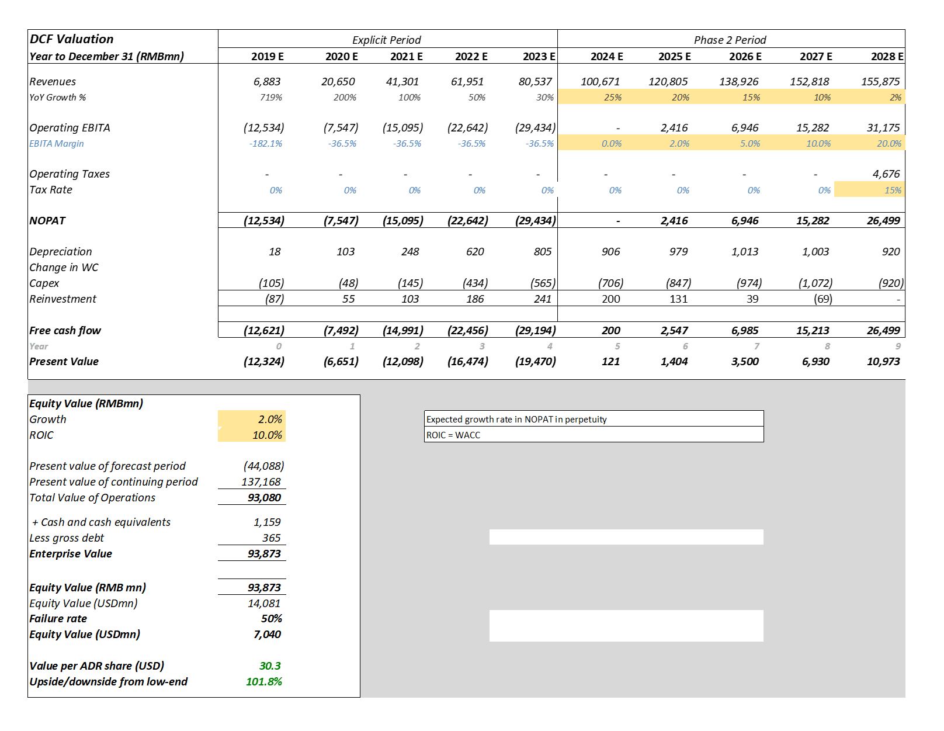Select the gross debt value 365
Screen dimensions: 944x731
[272, 538]
